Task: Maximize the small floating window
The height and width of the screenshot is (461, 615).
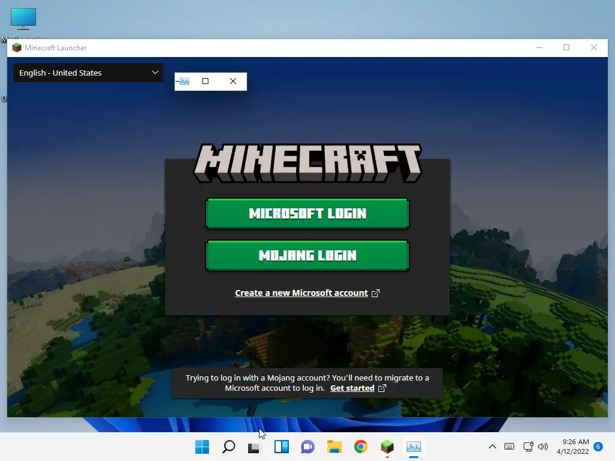Action: [205, 81]
